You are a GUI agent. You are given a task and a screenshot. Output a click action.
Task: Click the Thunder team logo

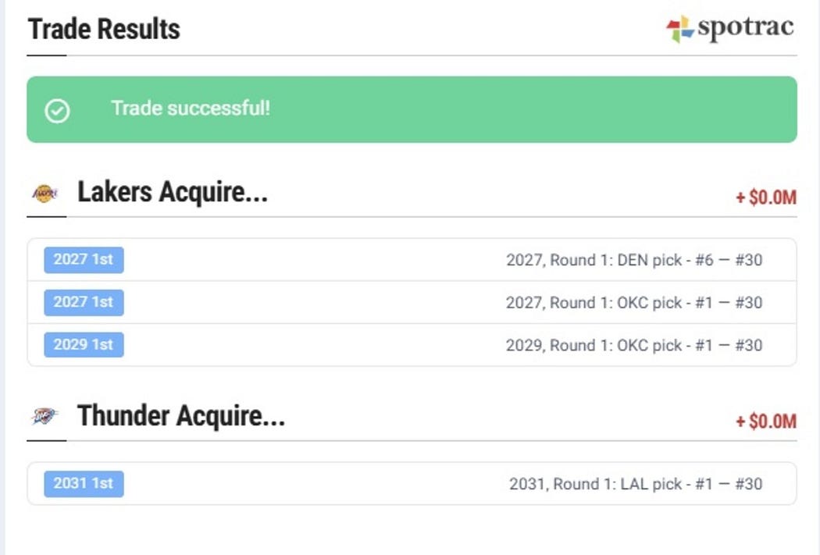[45, 417]
